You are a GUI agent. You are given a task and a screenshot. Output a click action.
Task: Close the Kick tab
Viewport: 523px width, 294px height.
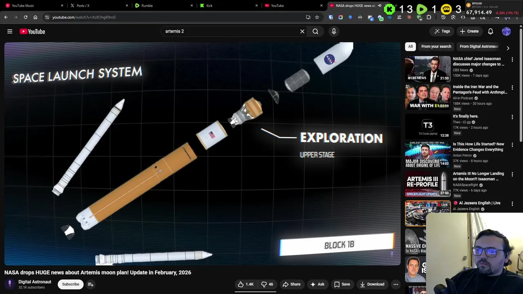pos(257,6)
